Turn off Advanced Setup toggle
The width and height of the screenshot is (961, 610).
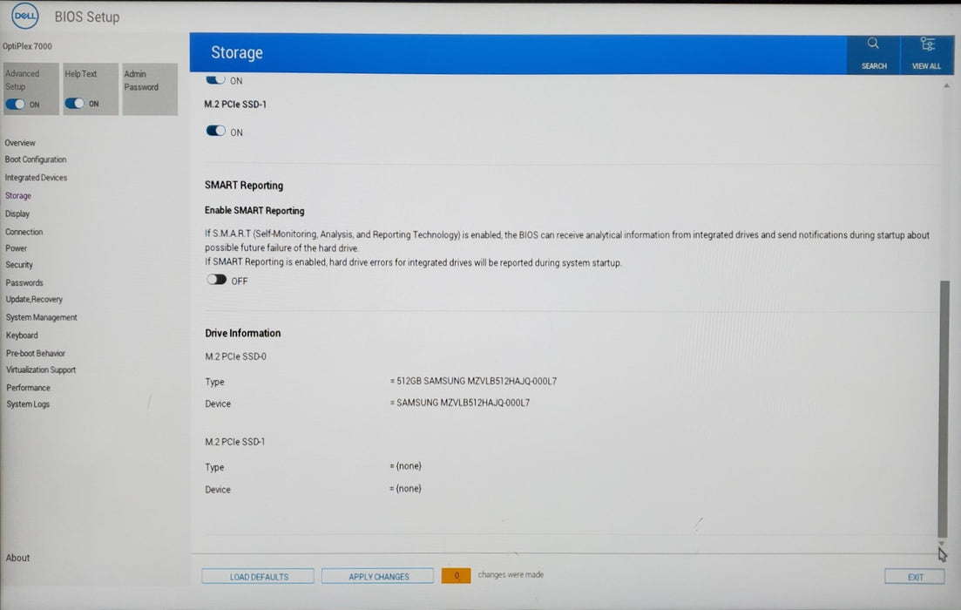click(x=16, y=105)
